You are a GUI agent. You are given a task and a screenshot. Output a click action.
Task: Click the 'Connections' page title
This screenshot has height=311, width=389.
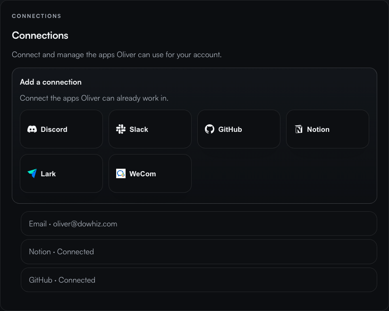tap(40, 35)
